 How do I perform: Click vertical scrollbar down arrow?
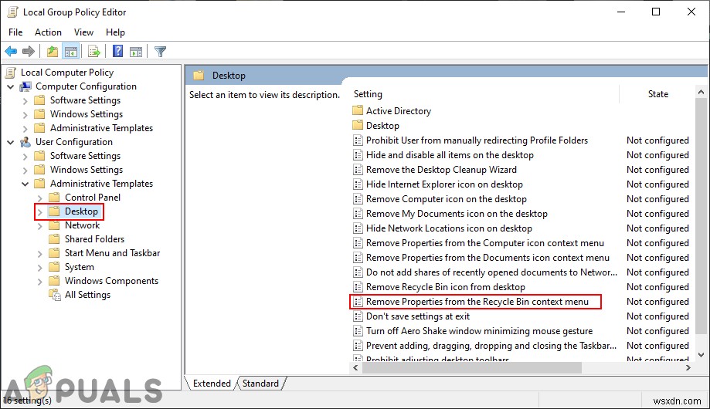tap(701, 355)
